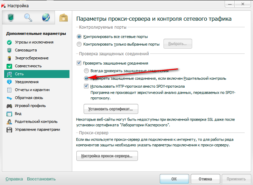Open Отчеты и карантин section
This screenshot has height=185, width=253.
tap(32, 90)
